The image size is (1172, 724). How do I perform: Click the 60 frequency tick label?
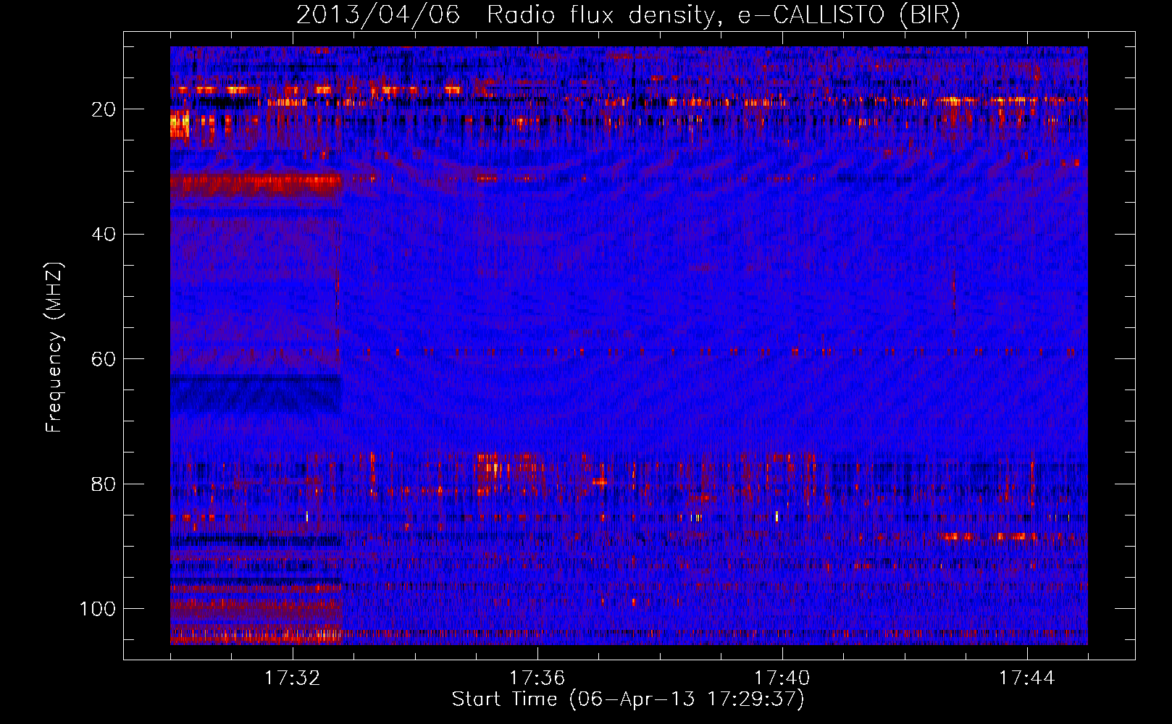pyautogui.click(x=104, y=359)
